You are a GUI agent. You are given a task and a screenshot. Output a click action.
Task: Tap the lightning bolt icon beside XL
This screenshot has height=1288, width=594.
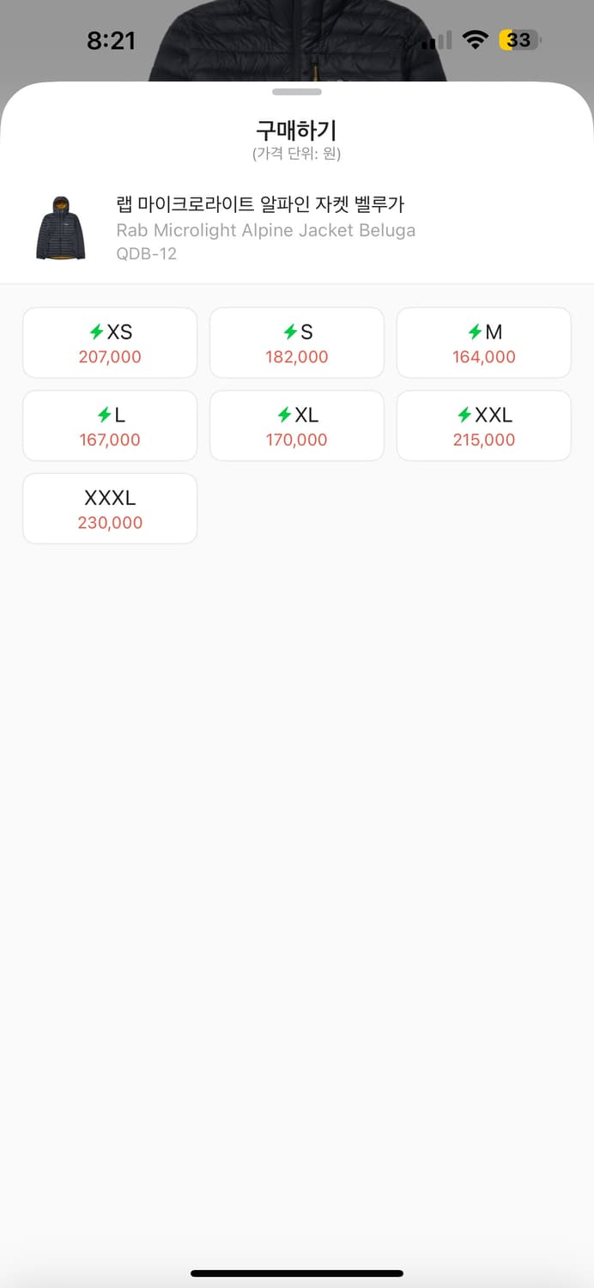point(284,416)
